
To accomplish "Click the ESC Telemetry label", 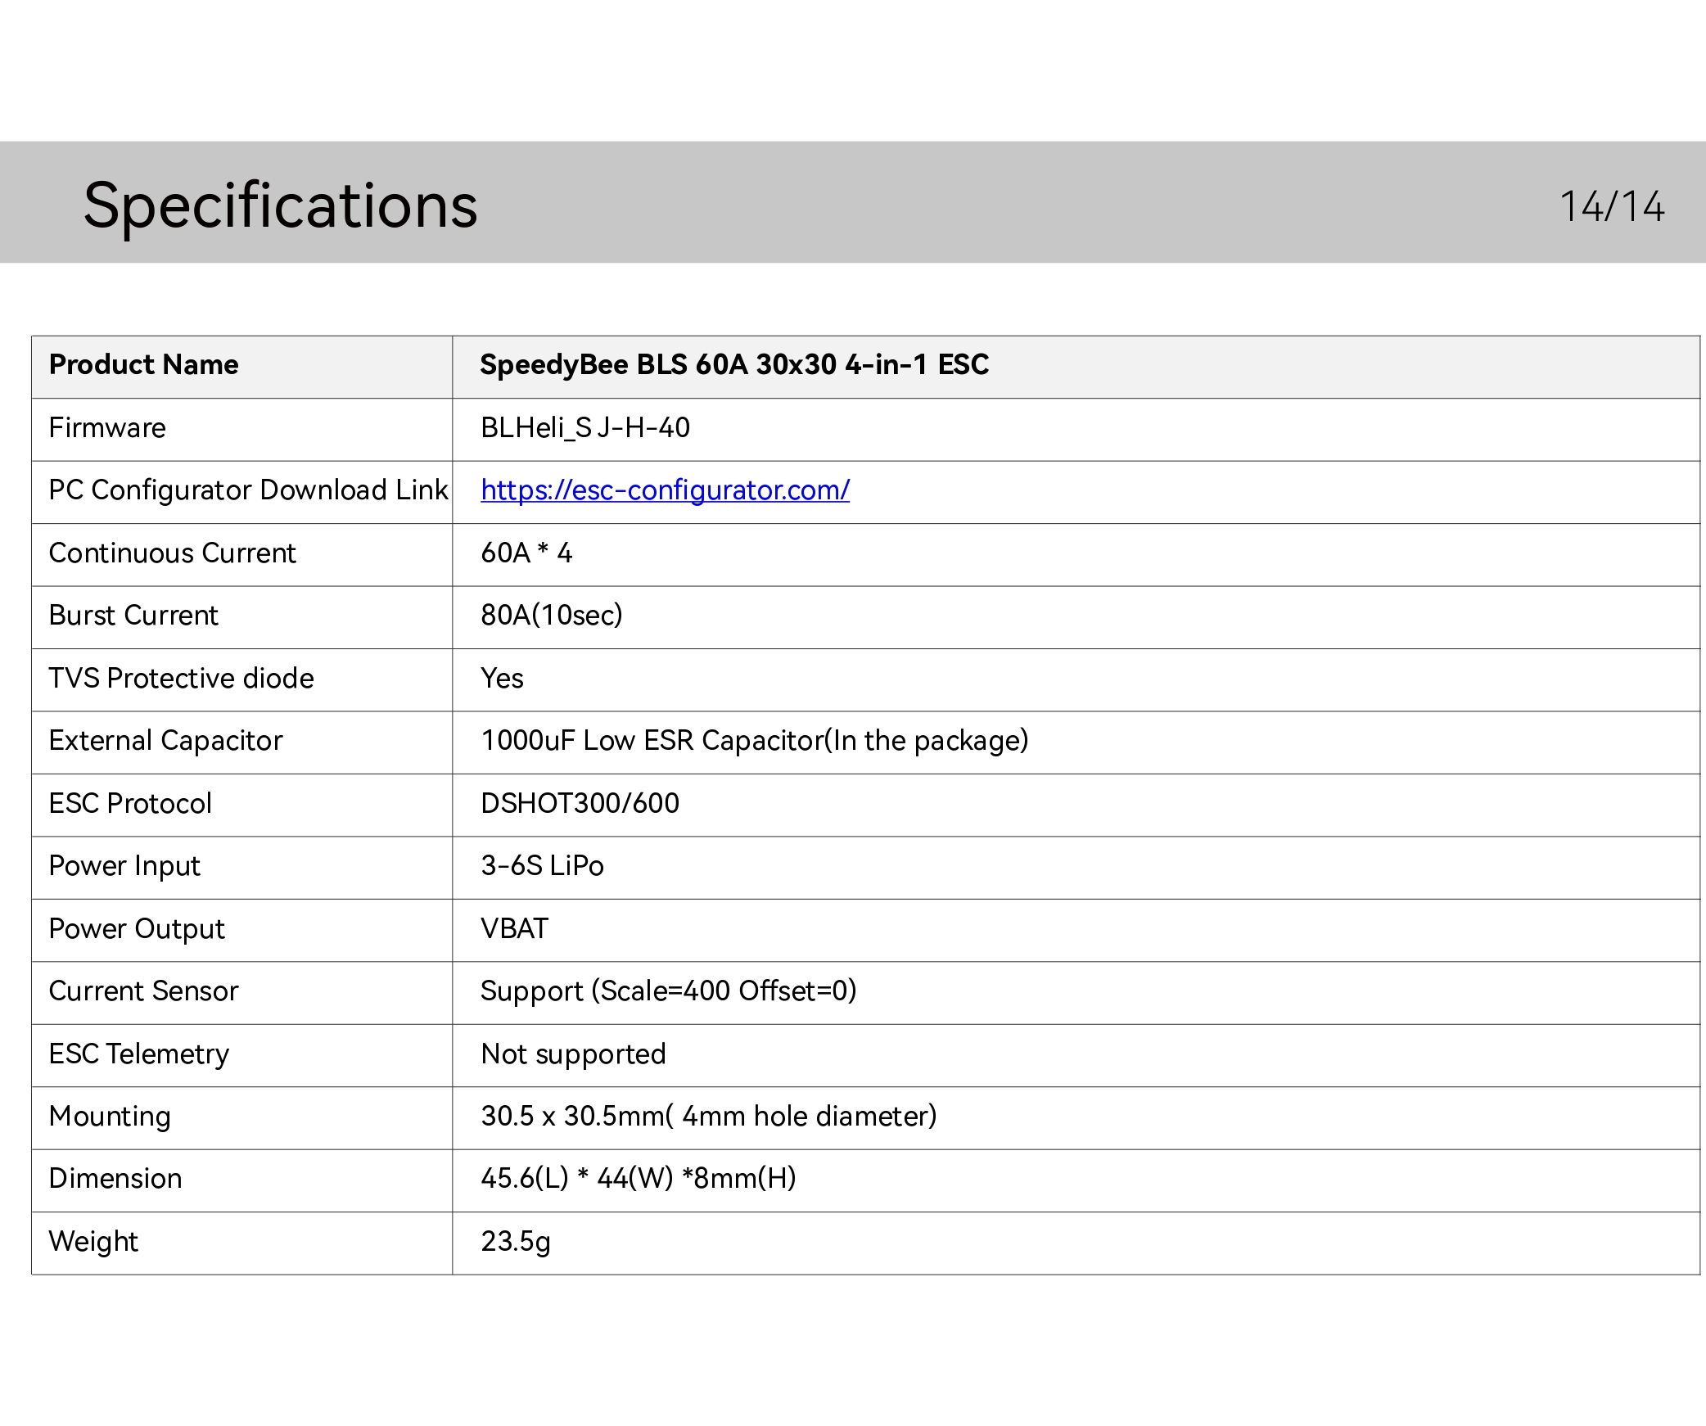I will coord(139,1054).
